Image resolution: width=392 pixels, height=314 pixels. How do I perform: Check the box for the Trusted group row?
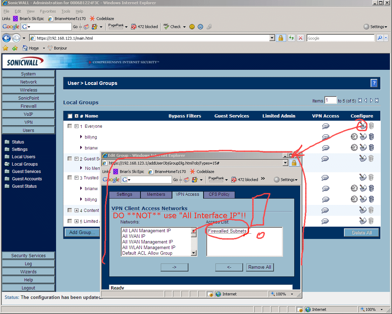70,178
